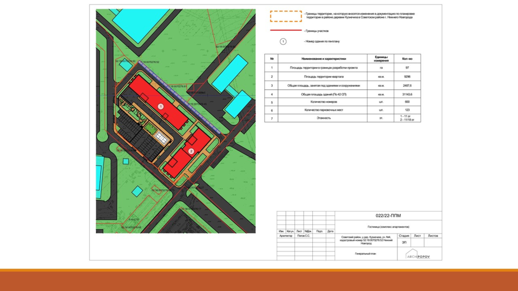
Task: Click the 'Стадия' cell in title block
Action: tap(404, 236)
